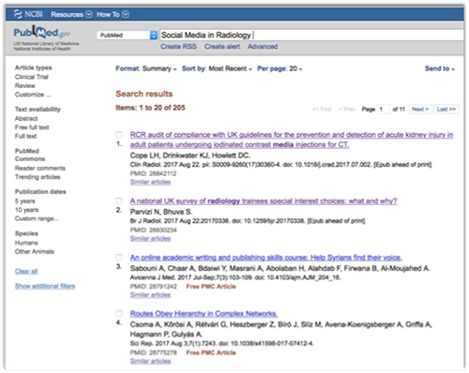This screenshot has height=373, width=469.
Task: Filter by Reader comments
Action: (x=40, y=168)
